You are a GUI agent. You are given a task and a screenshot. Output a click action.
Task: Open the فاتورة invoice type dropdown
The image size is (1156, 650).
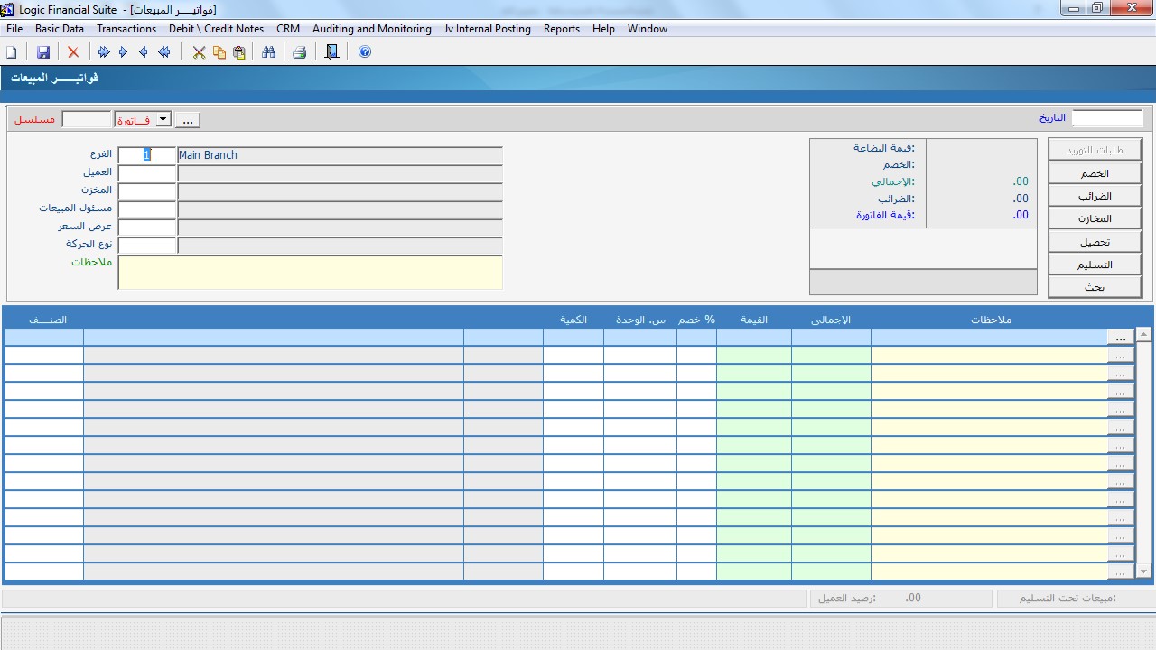tap(163, 119)
